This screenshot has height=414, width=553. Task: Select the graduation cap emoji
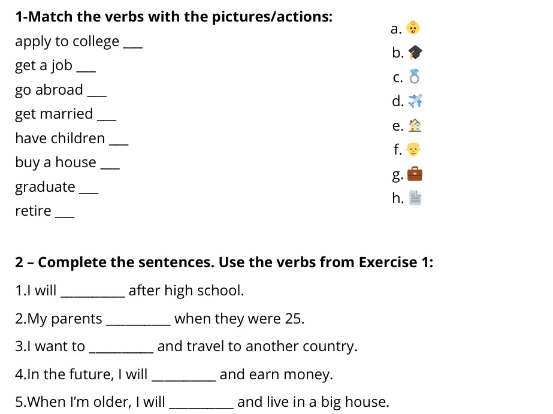[415, 52]
